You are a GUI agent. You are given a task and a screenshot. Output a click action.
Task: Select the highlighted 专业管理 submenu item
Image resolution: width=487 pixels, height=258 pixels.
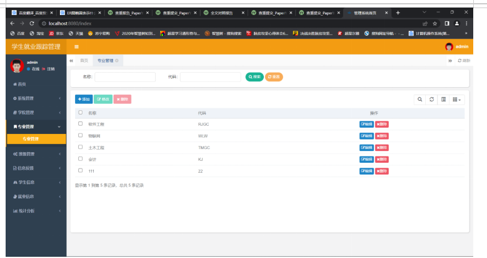(x=36, y=139)
